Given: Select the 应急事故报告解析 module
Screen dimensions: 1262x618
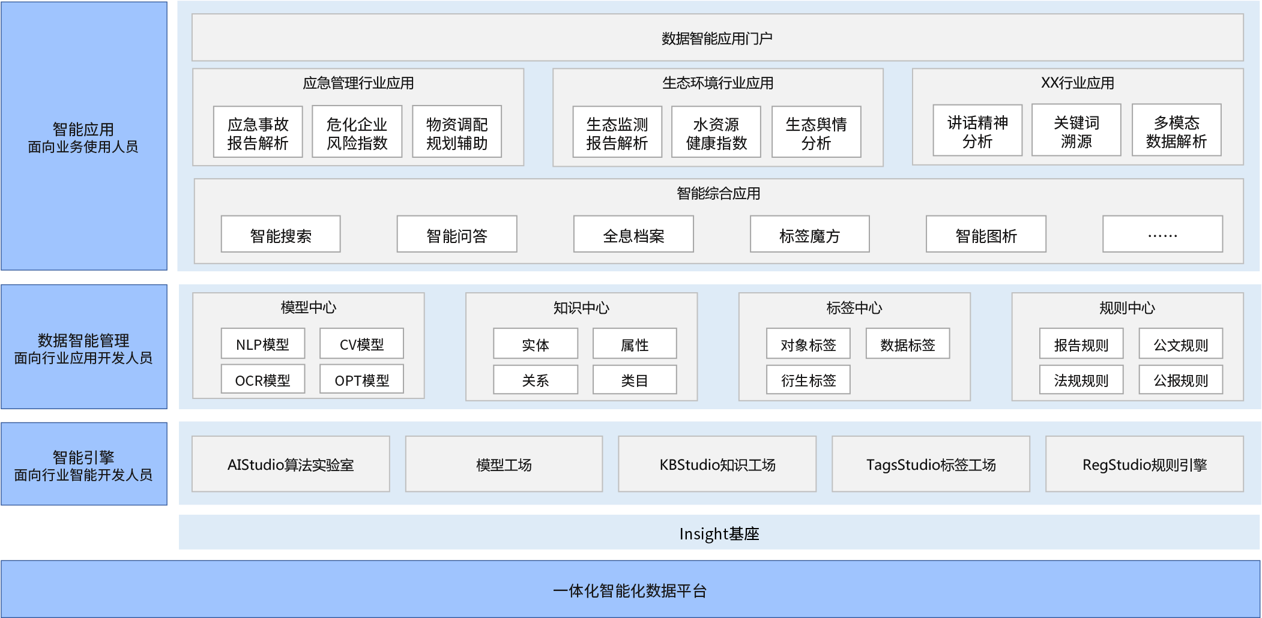Looking at the screenshot, I should point(259,133).
